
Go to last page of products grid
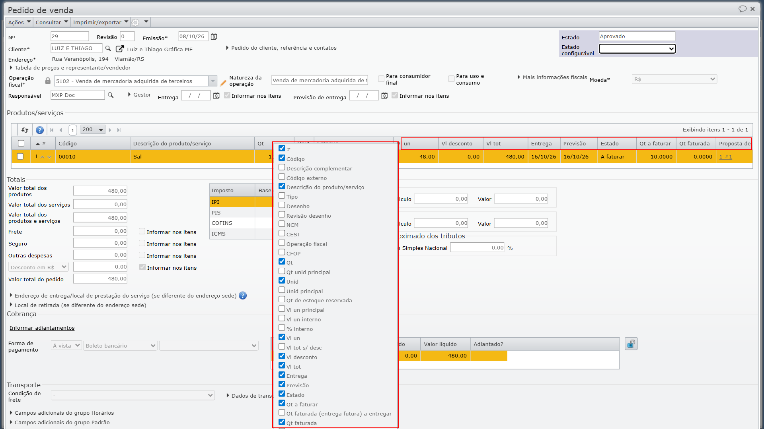click(x=119, y=130)
